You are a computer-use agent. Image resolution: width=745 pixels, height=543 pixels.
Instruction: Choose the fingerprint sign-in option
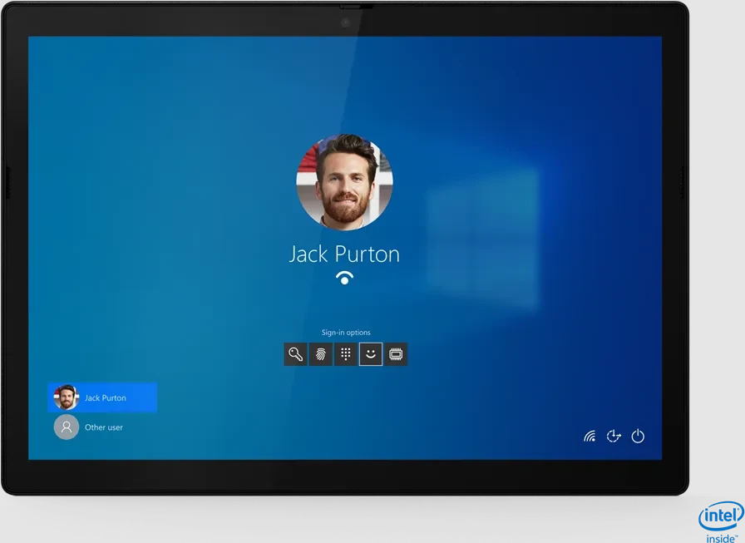pos(320,354)
